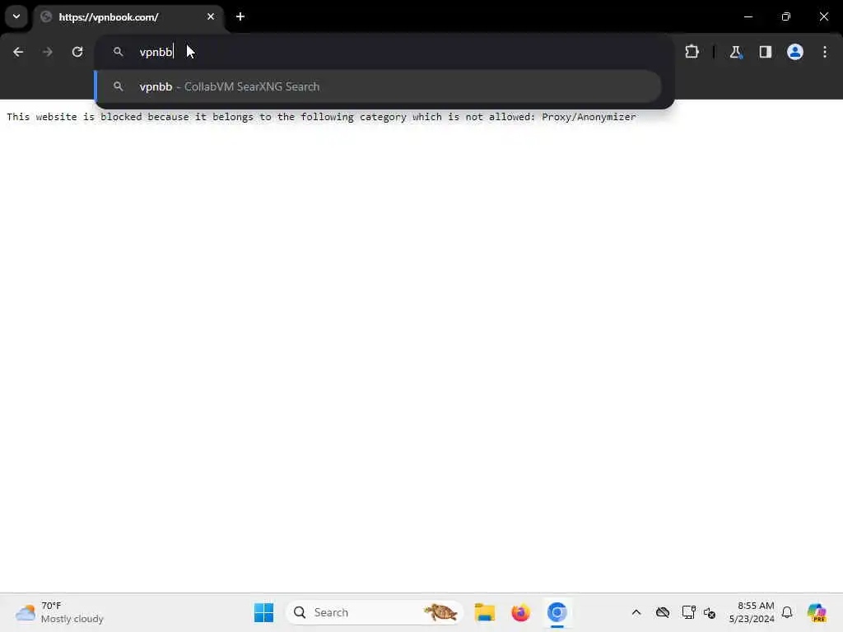This screenshot has width=843, height=632.
Task: Open the notifications bell icon
Action: pos(787,612)
